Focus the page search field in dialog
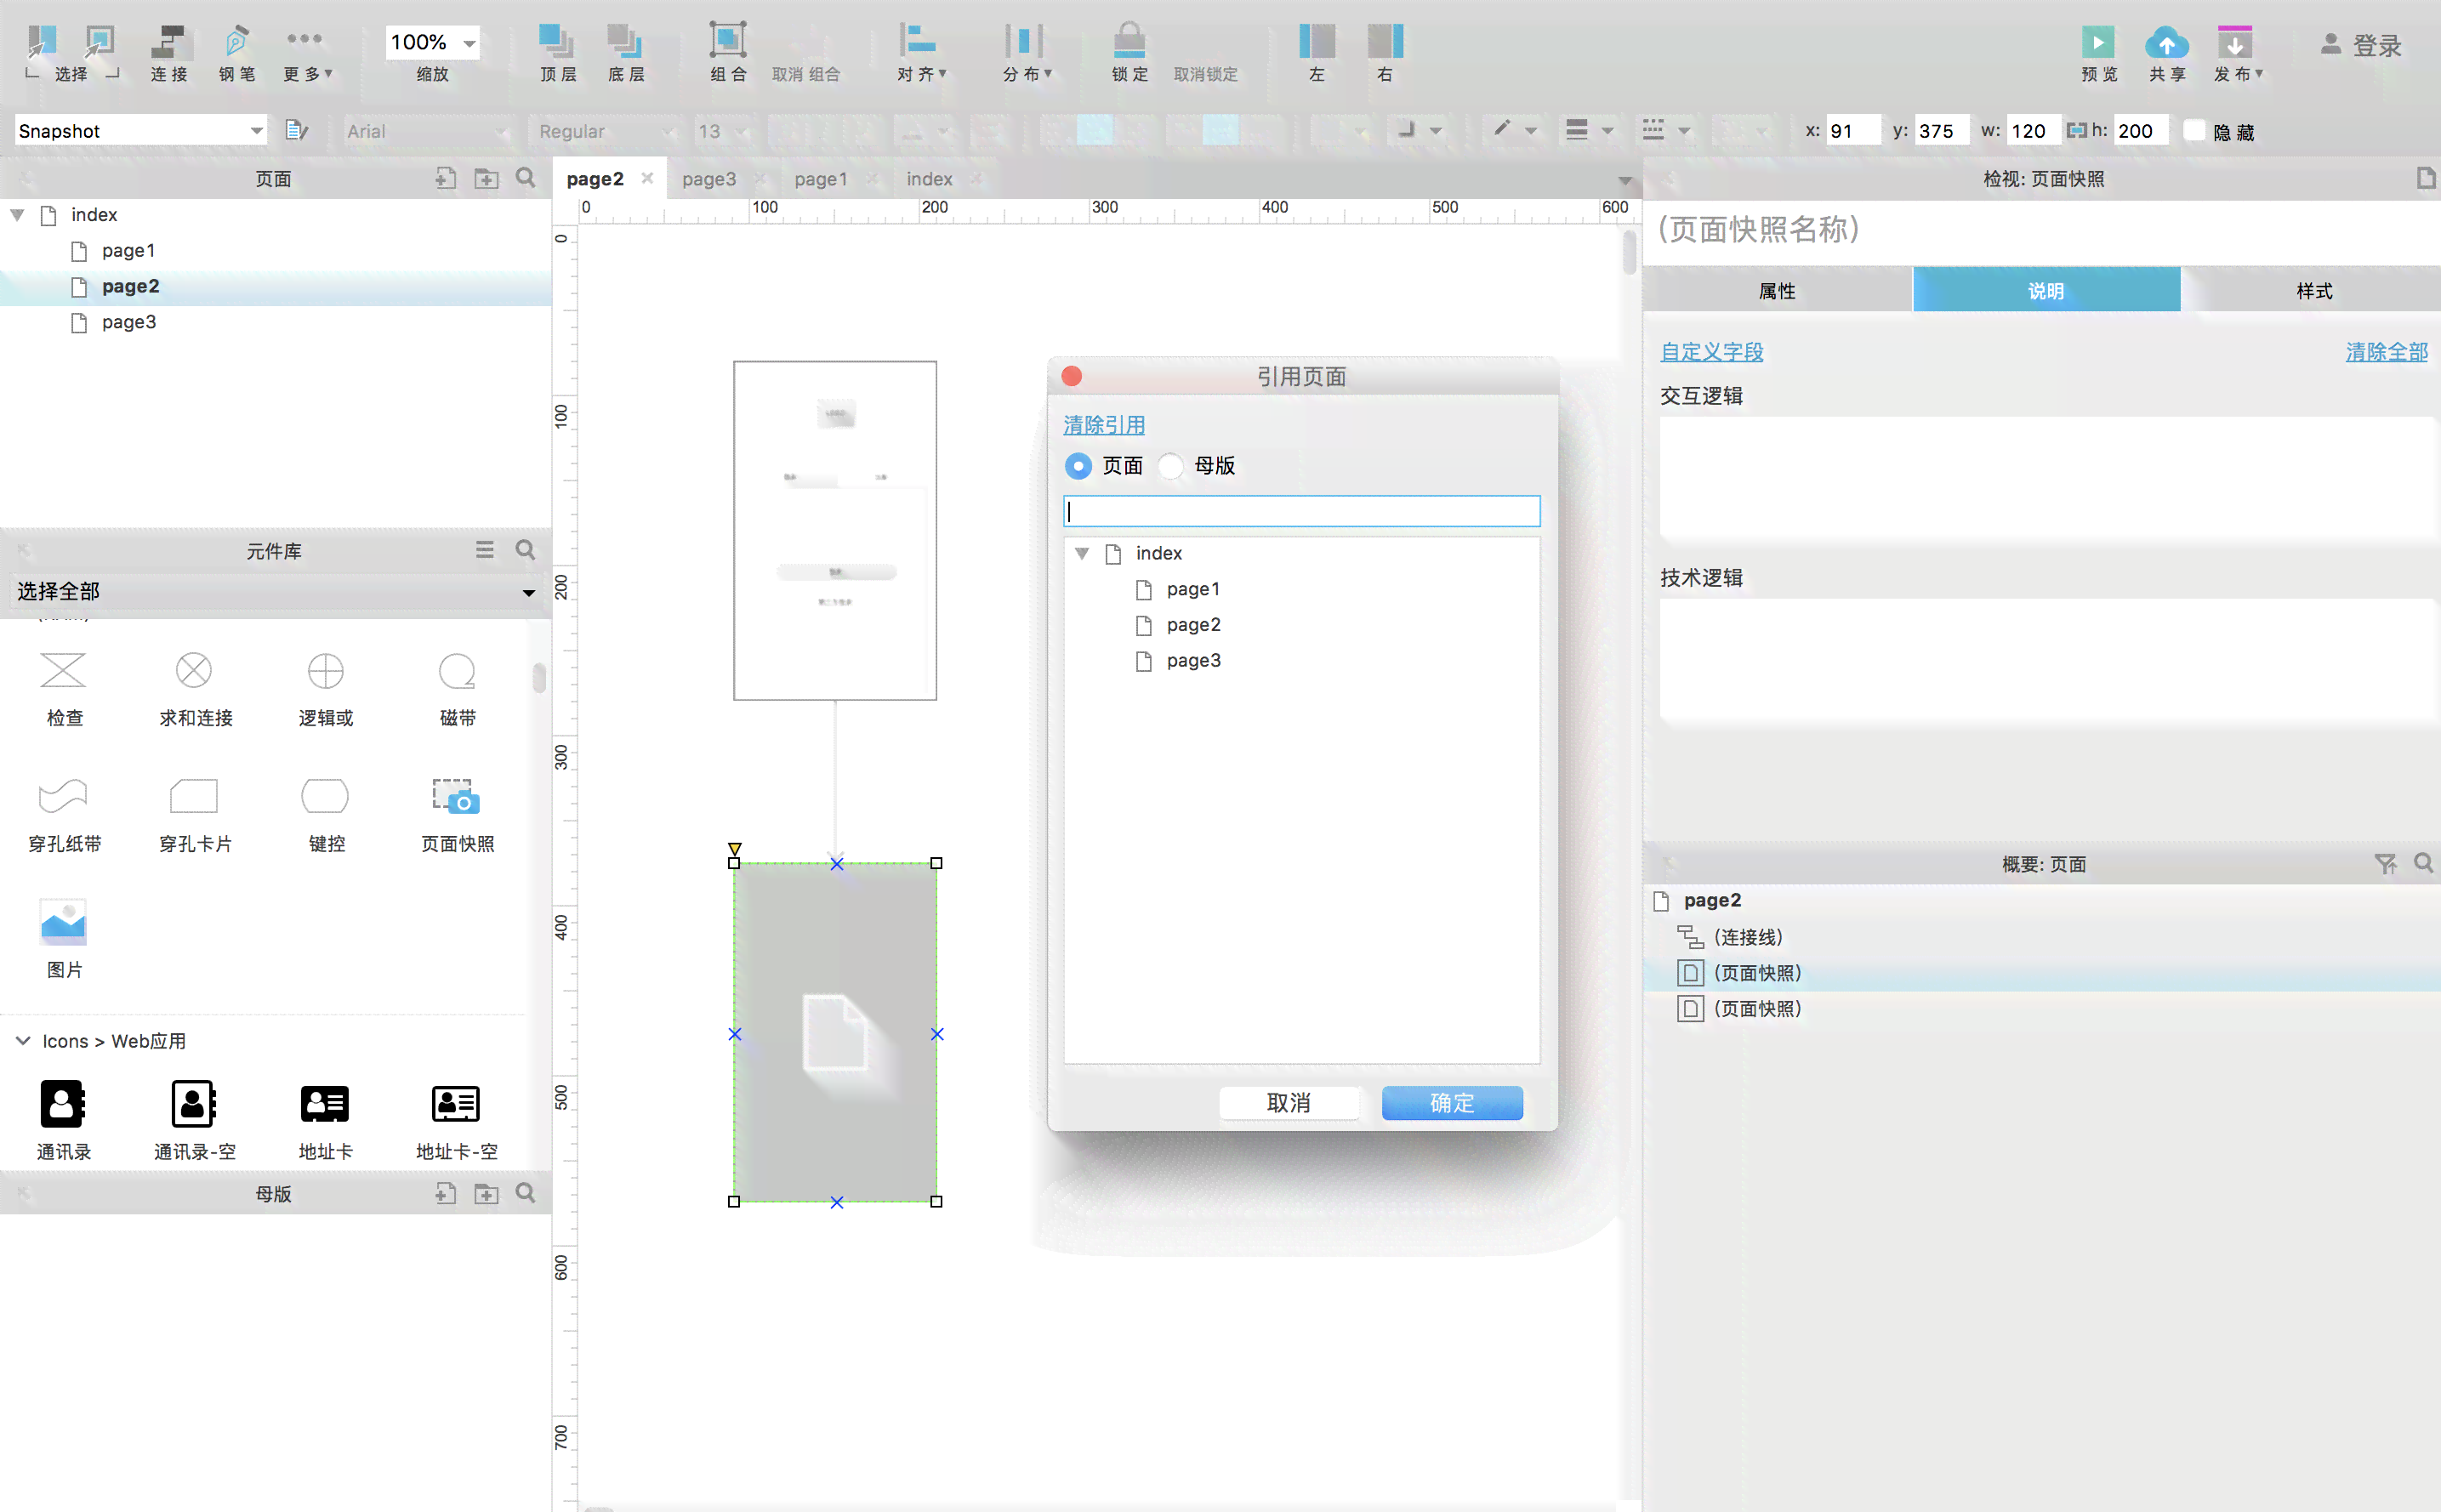 coord(1301,511)
